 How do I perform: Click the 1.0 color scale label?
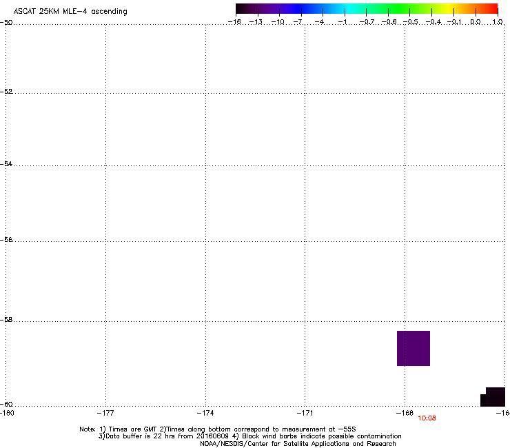498,22
